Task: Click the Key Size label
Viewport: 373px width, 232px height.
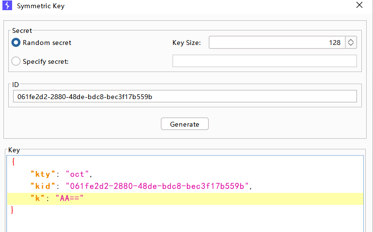Action: click(x=186, y=43)
